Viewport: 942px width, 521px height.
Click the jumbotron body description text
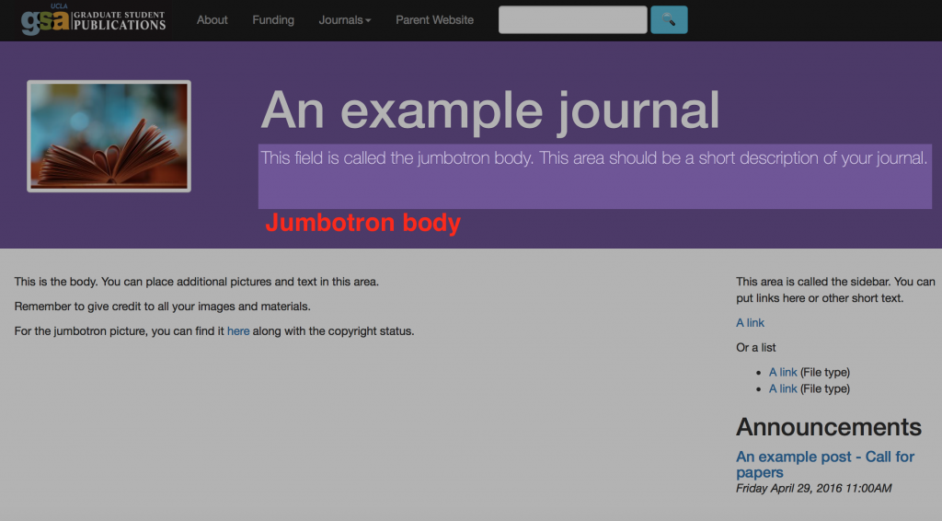click(594, 158)
